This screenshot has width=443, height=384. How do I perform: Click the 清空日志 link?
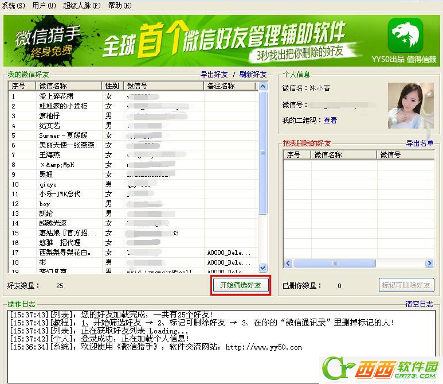[419, 304]
